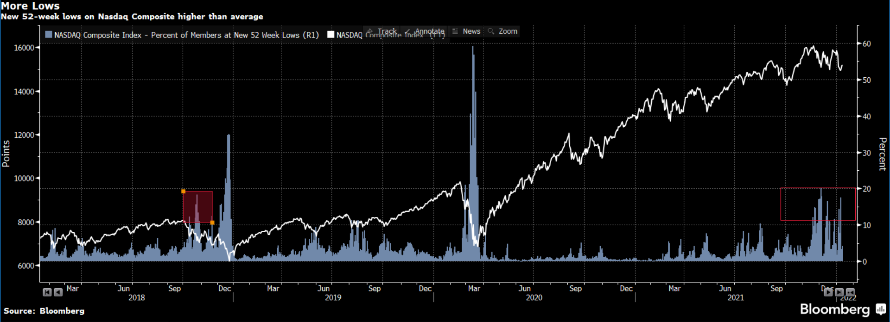The height and width of the screenshot is (322, 890).
Task: Click the "Percent" right axis title
Action: click(883, 154)
